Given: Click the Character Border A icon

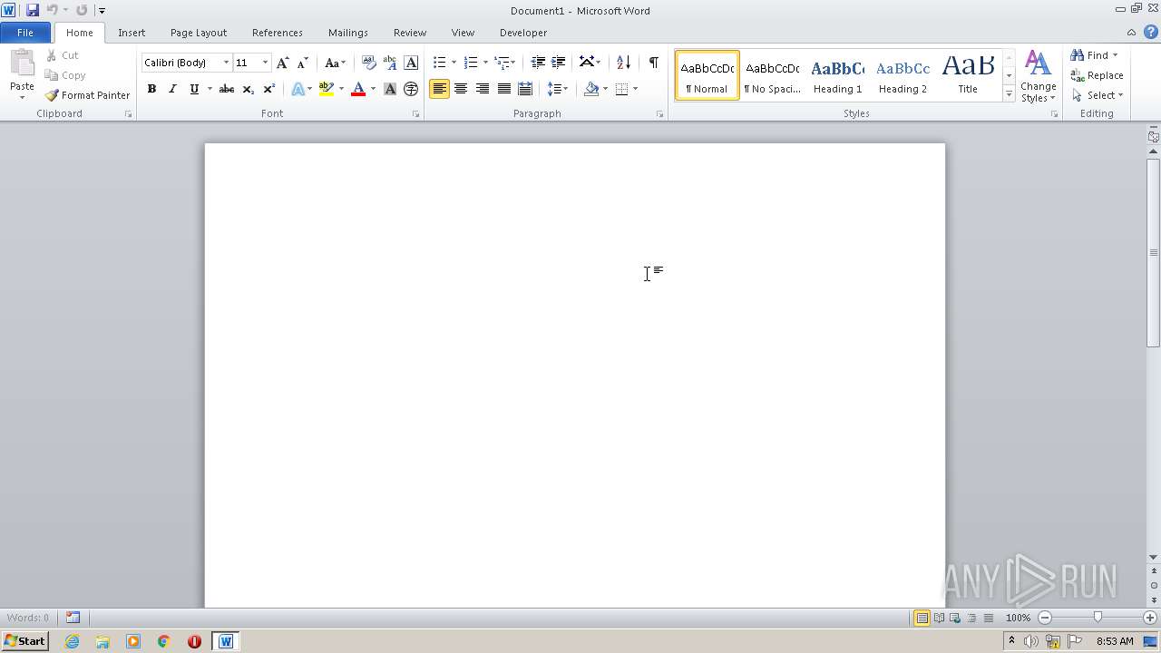Looking at the screenshot, I should coord(411,63).
